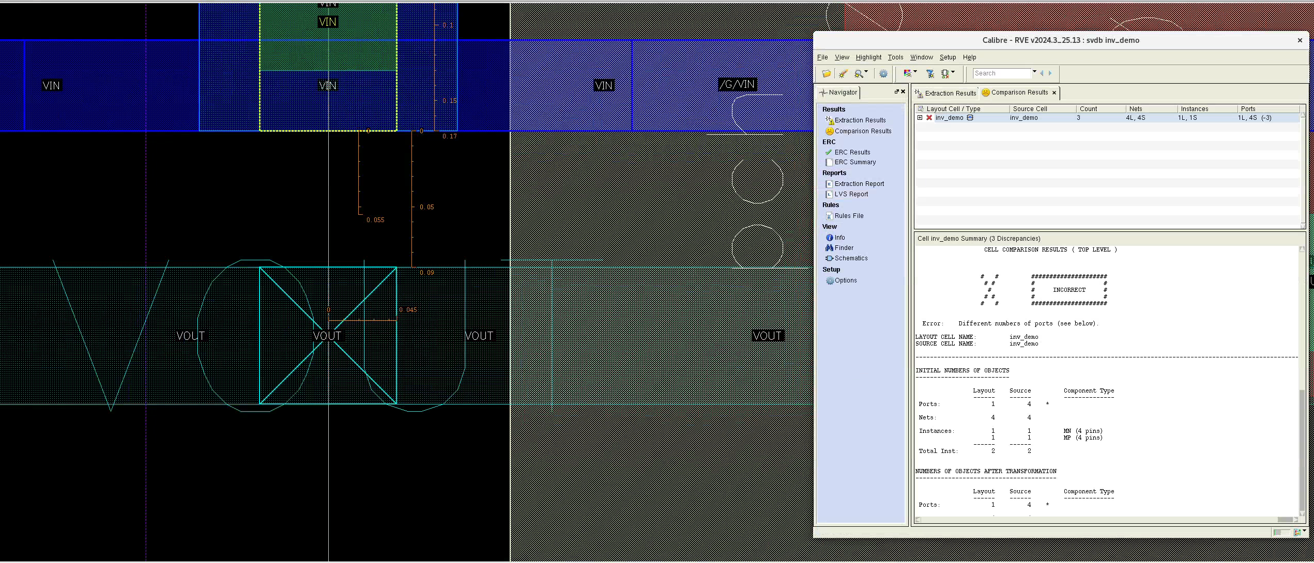Click the erase highlights brush icon
This screenshot has height=563, width=1314.
[x=843, y=74]
